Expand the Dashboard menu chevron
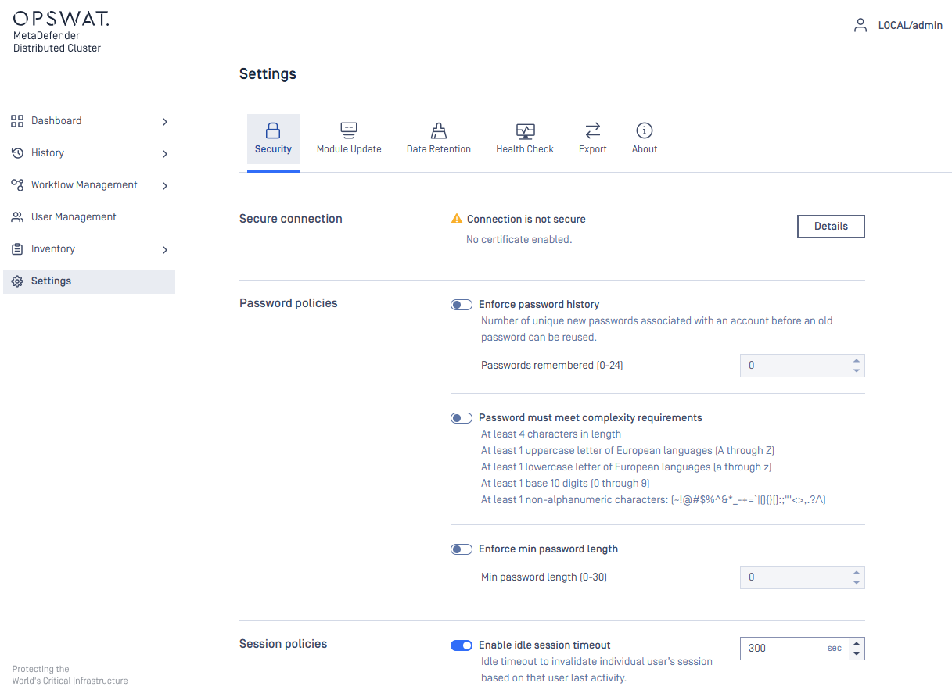Image resolution: width=952 pixels, height=690 pixels. coord(164,122)
